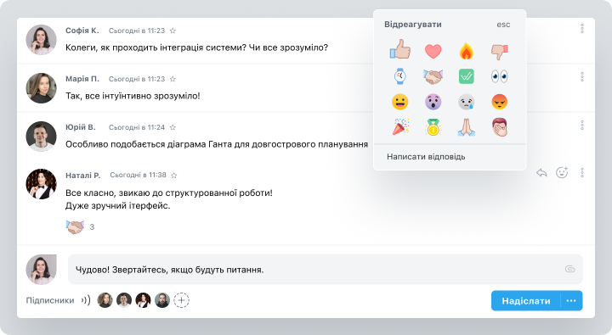Screen dimensions: 612x335
Task: React with the party popper emoji
Action: (400, 127)
